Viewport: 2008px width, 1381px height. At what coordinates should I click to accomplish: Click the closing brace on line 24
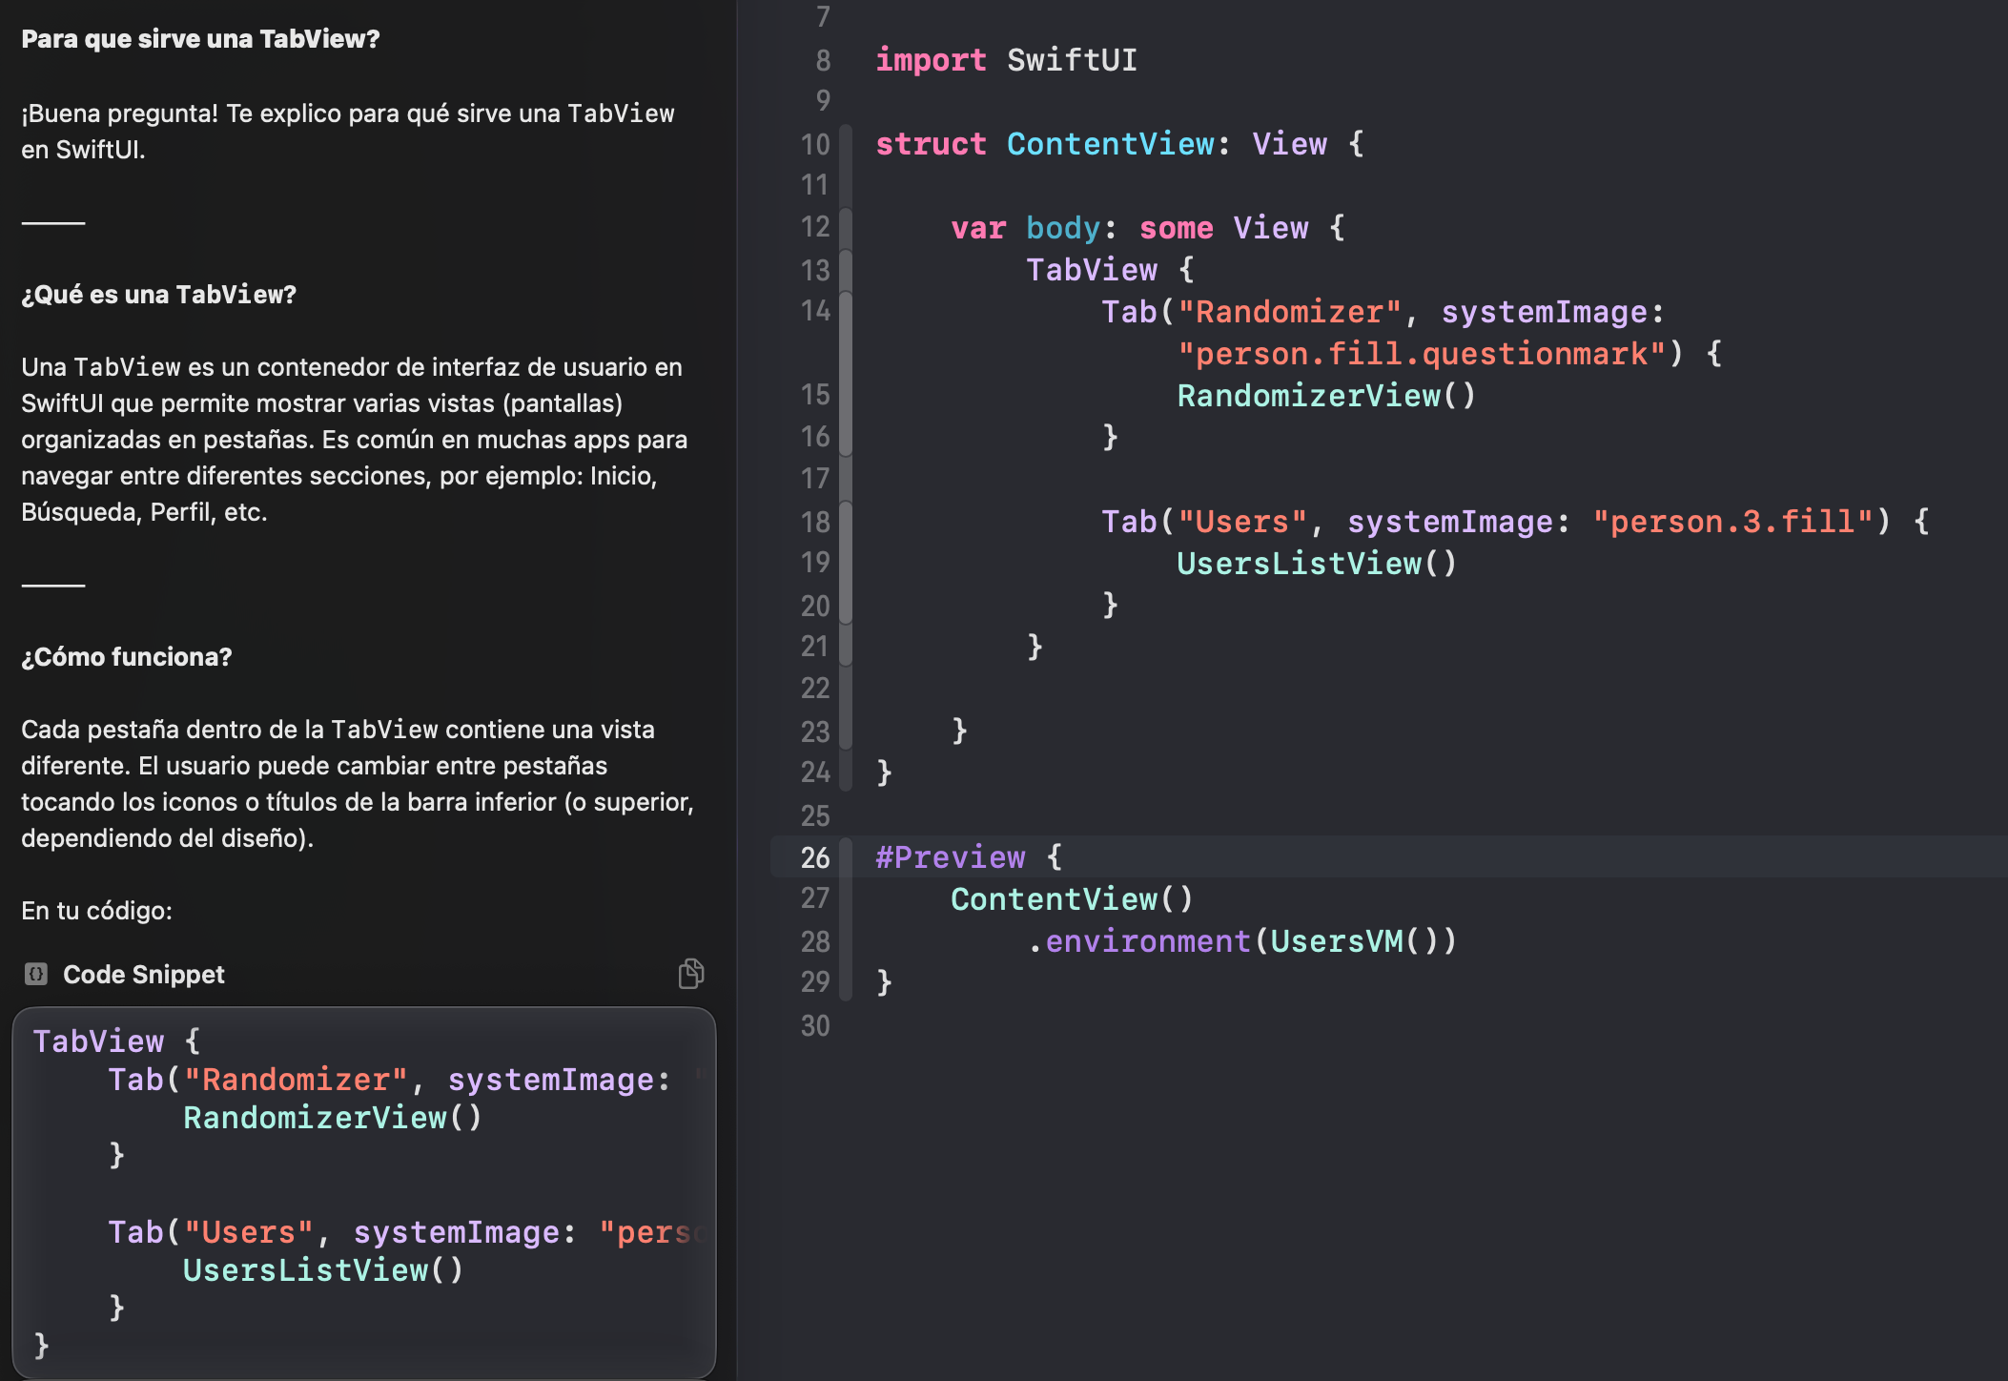pyautogui.click(x=884, y=772)
